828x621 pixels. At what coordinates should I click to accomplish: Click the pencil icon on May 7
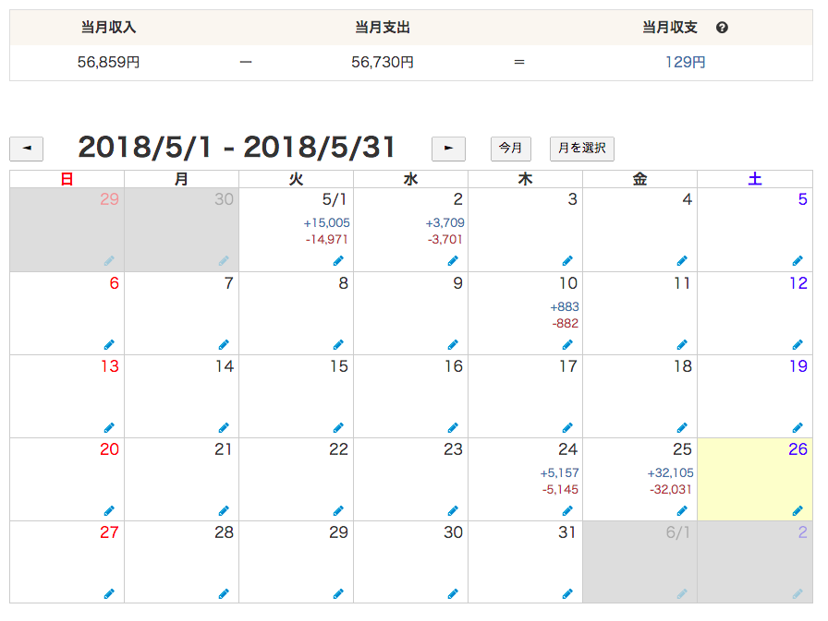click(224, 345)
